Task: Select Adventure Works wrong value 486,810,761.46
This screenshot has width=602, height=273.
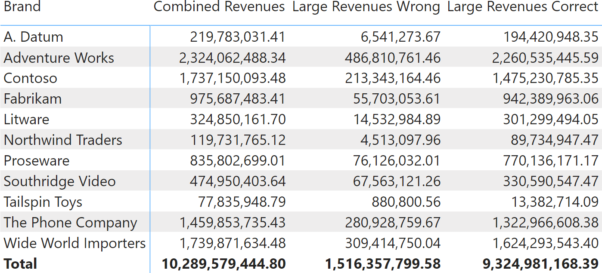Action: click(x=393, y=58)
